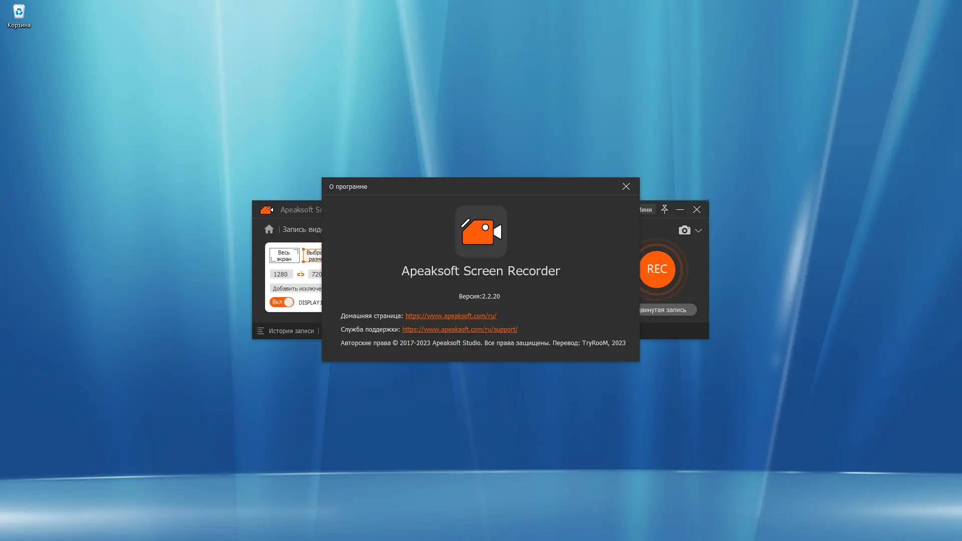The width and height of the screenshot is (962, 541).
Task: Select the Весь экран capture mode icon
Action: pyautogui.click(x=284, y=255)
